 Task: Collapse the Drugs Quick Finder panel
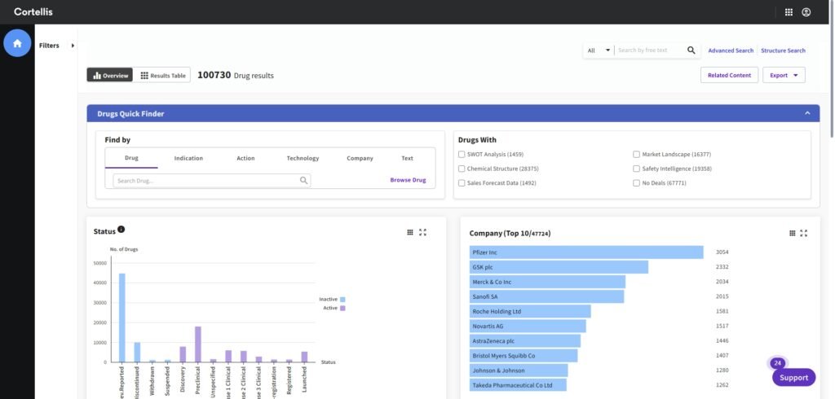click(807, 113)
